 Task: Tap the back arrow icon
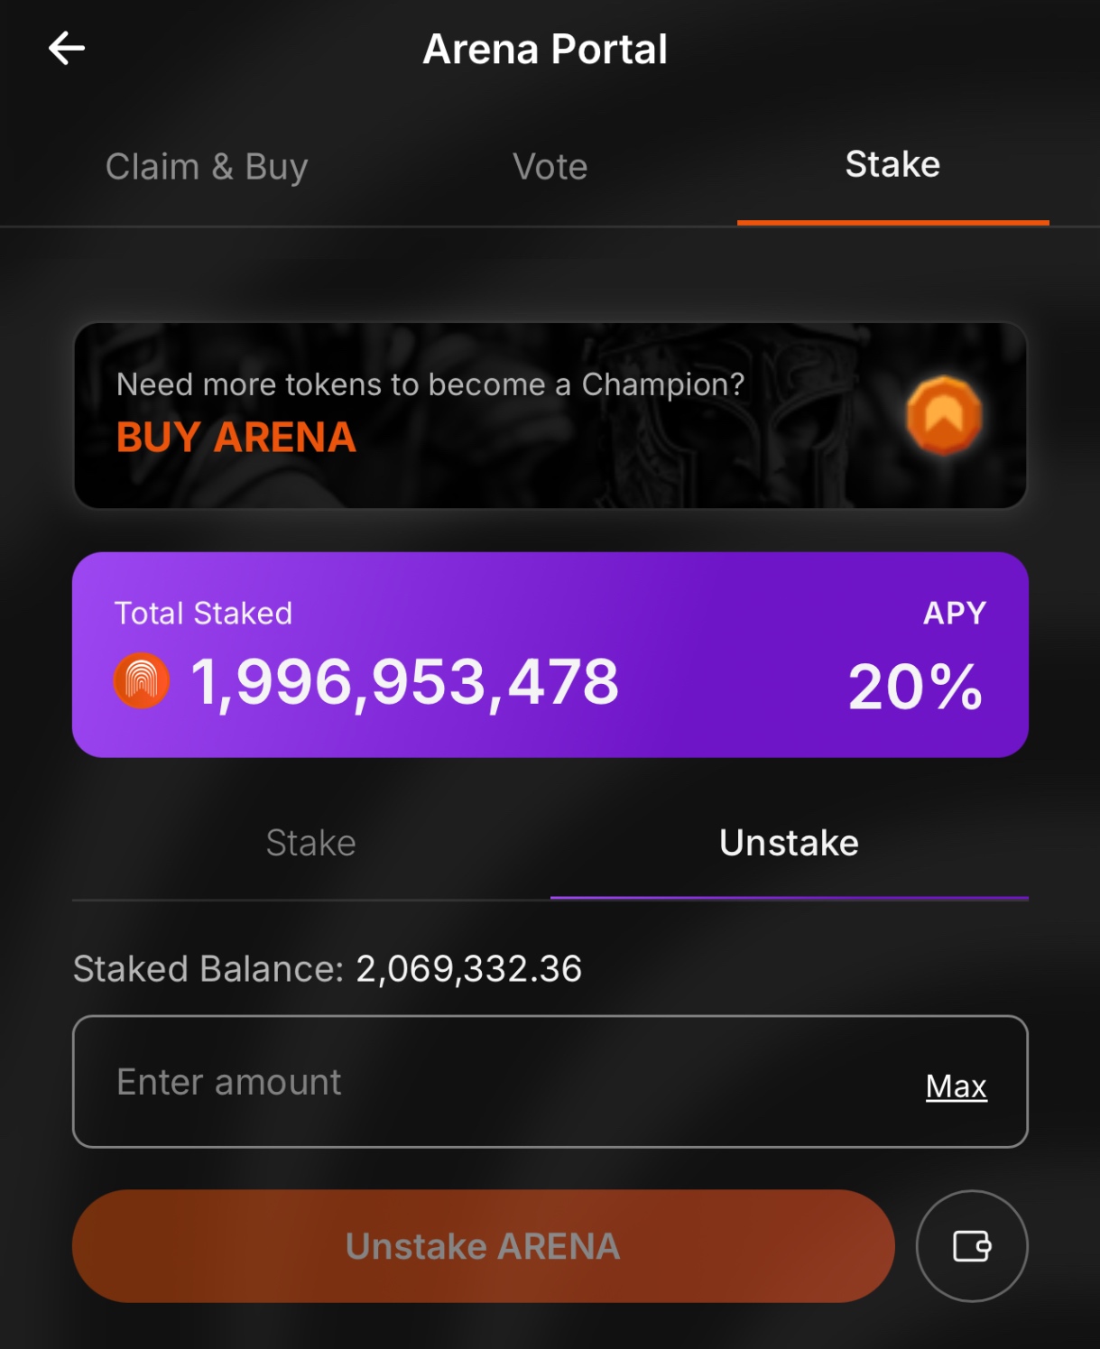click(67, 48)
